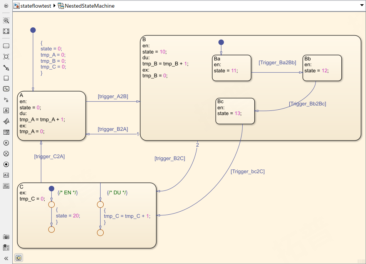The width and height of the screenshot is (366, 264).
Task: Click the Fit to View button
Action: click(x=6, y=31)
